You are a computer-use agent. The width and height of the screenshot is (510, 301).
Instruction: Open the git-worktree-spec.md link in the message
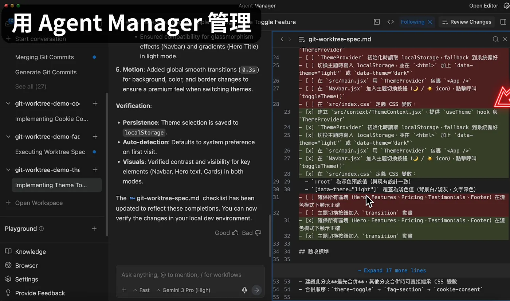(x=164, y=198)
